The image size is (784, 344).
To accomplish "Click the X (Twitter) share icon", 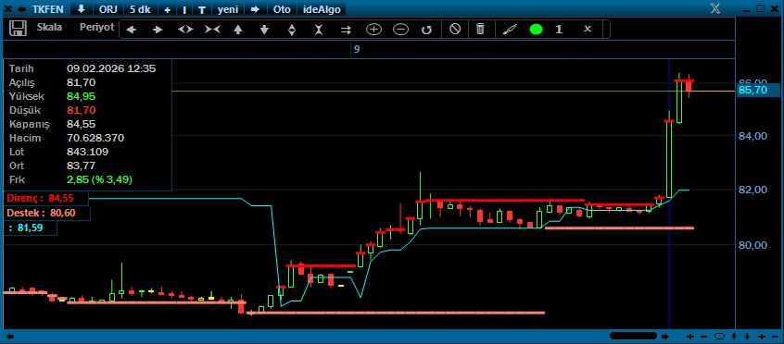I will click(x=715, y=8).
